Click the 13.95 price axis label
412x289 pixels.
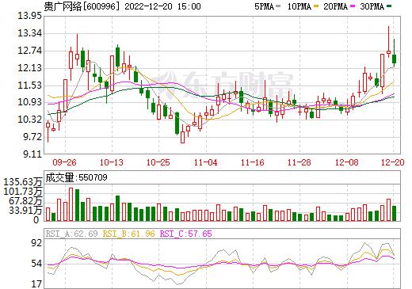pyautogui.click(x=29, y=16)
